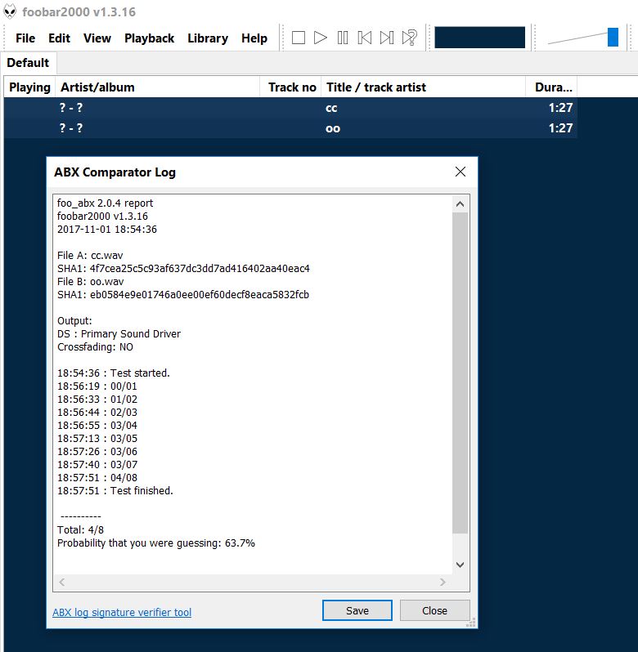Skip to previous track icon
This screenshot has height=652, width=638.
tap(365, 38)
